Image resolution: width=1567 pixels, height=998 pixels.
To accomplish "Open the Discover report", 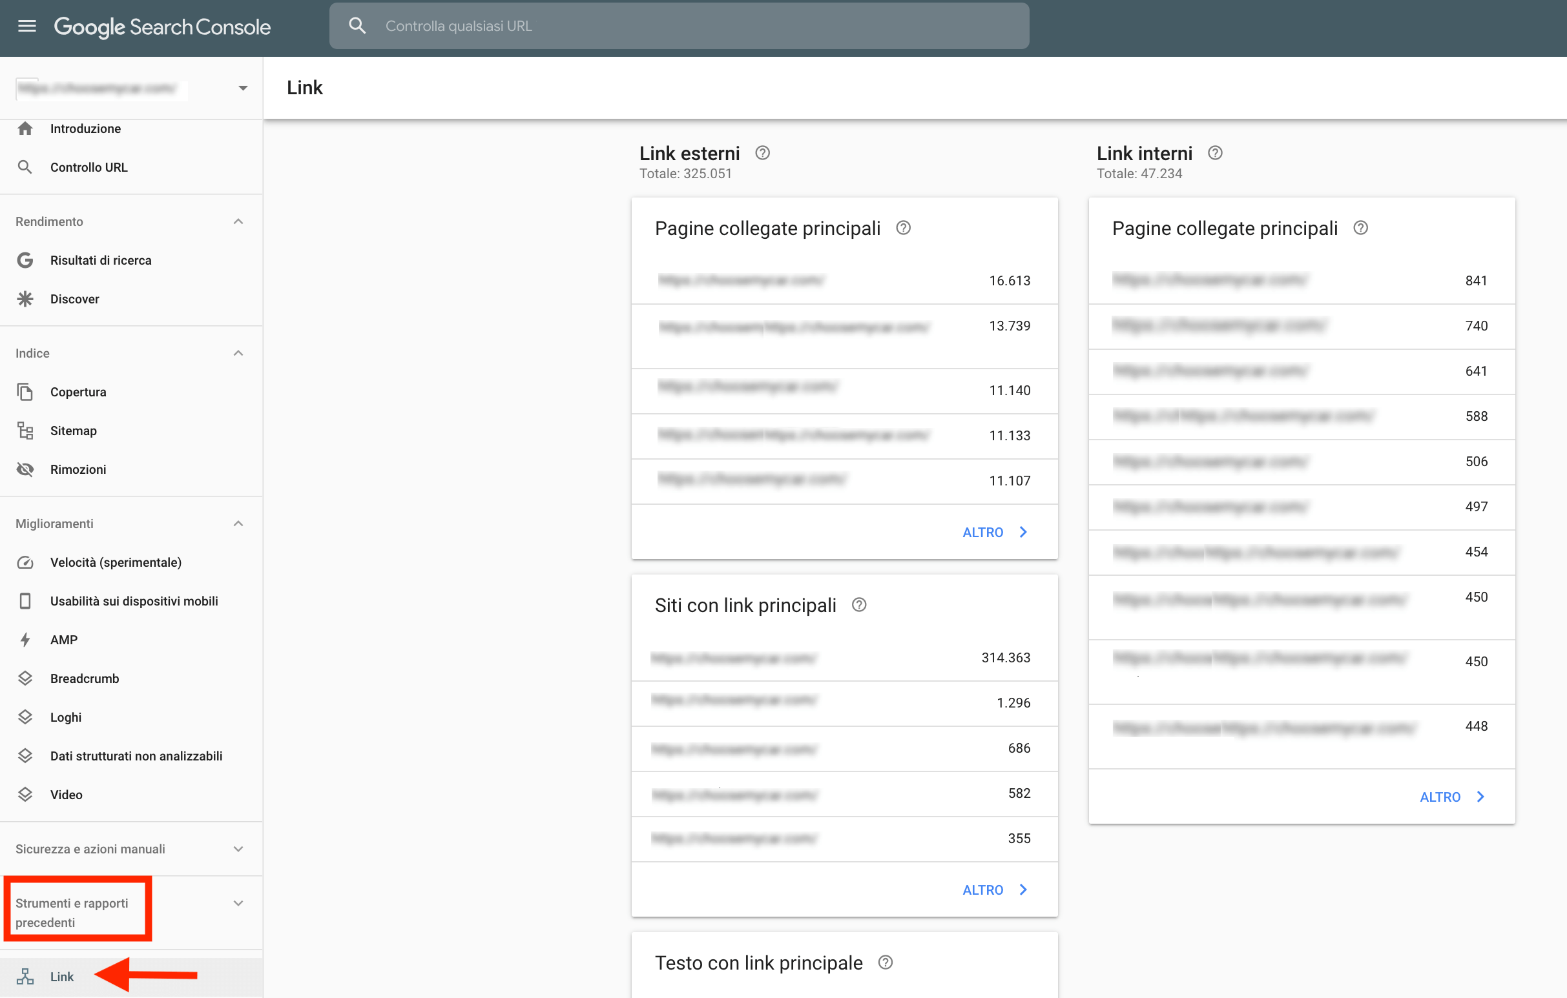I will (75, 299).
